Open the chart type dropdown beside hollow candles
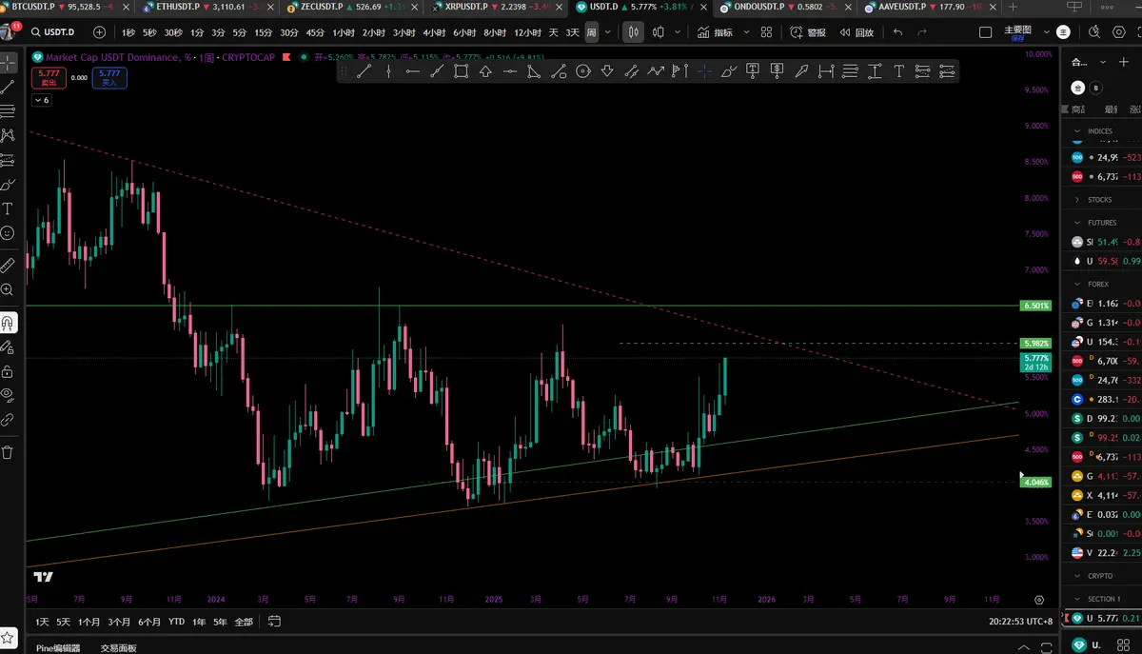 pyautogui.click(x=679, y=31)
